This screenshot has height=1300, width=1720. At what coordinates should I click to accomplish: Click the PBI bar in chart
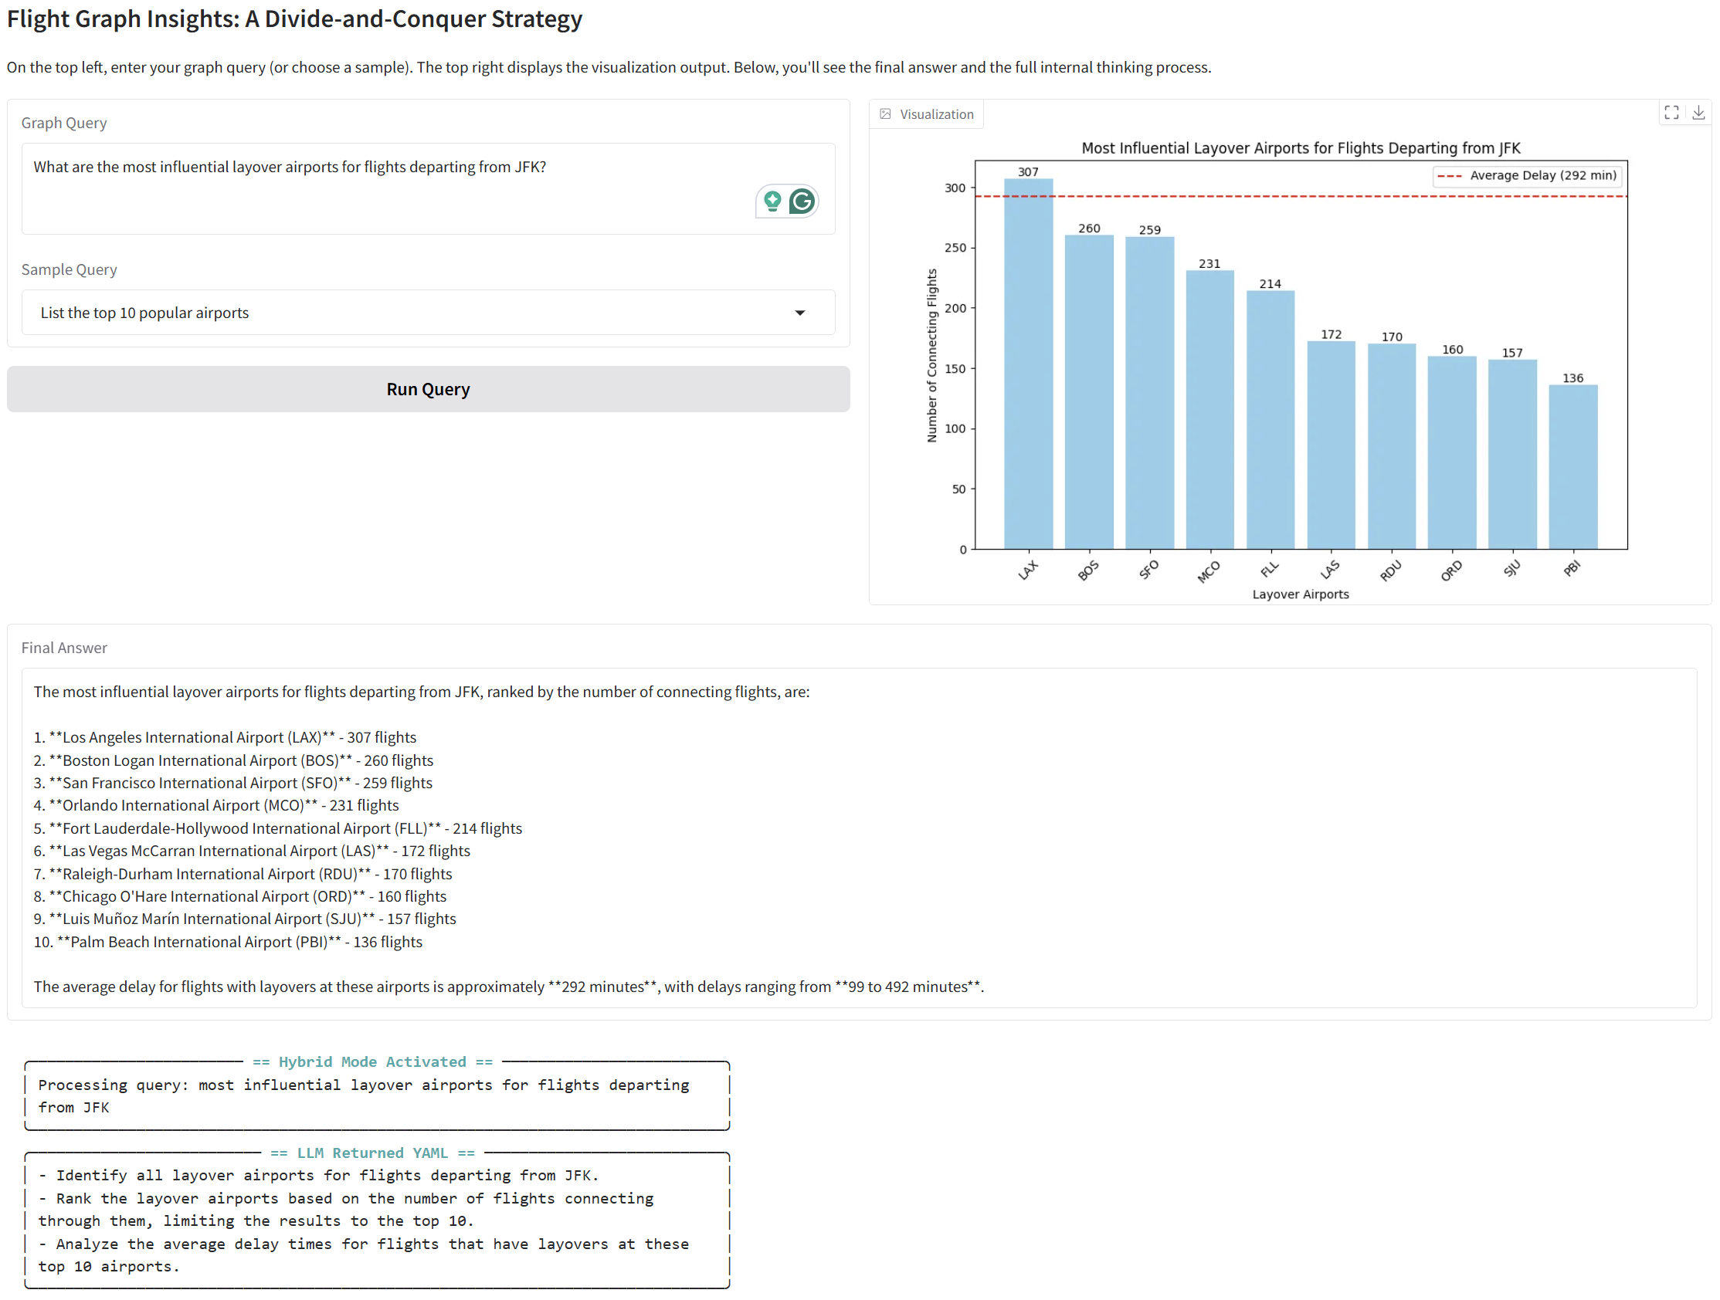[1572, 466]
